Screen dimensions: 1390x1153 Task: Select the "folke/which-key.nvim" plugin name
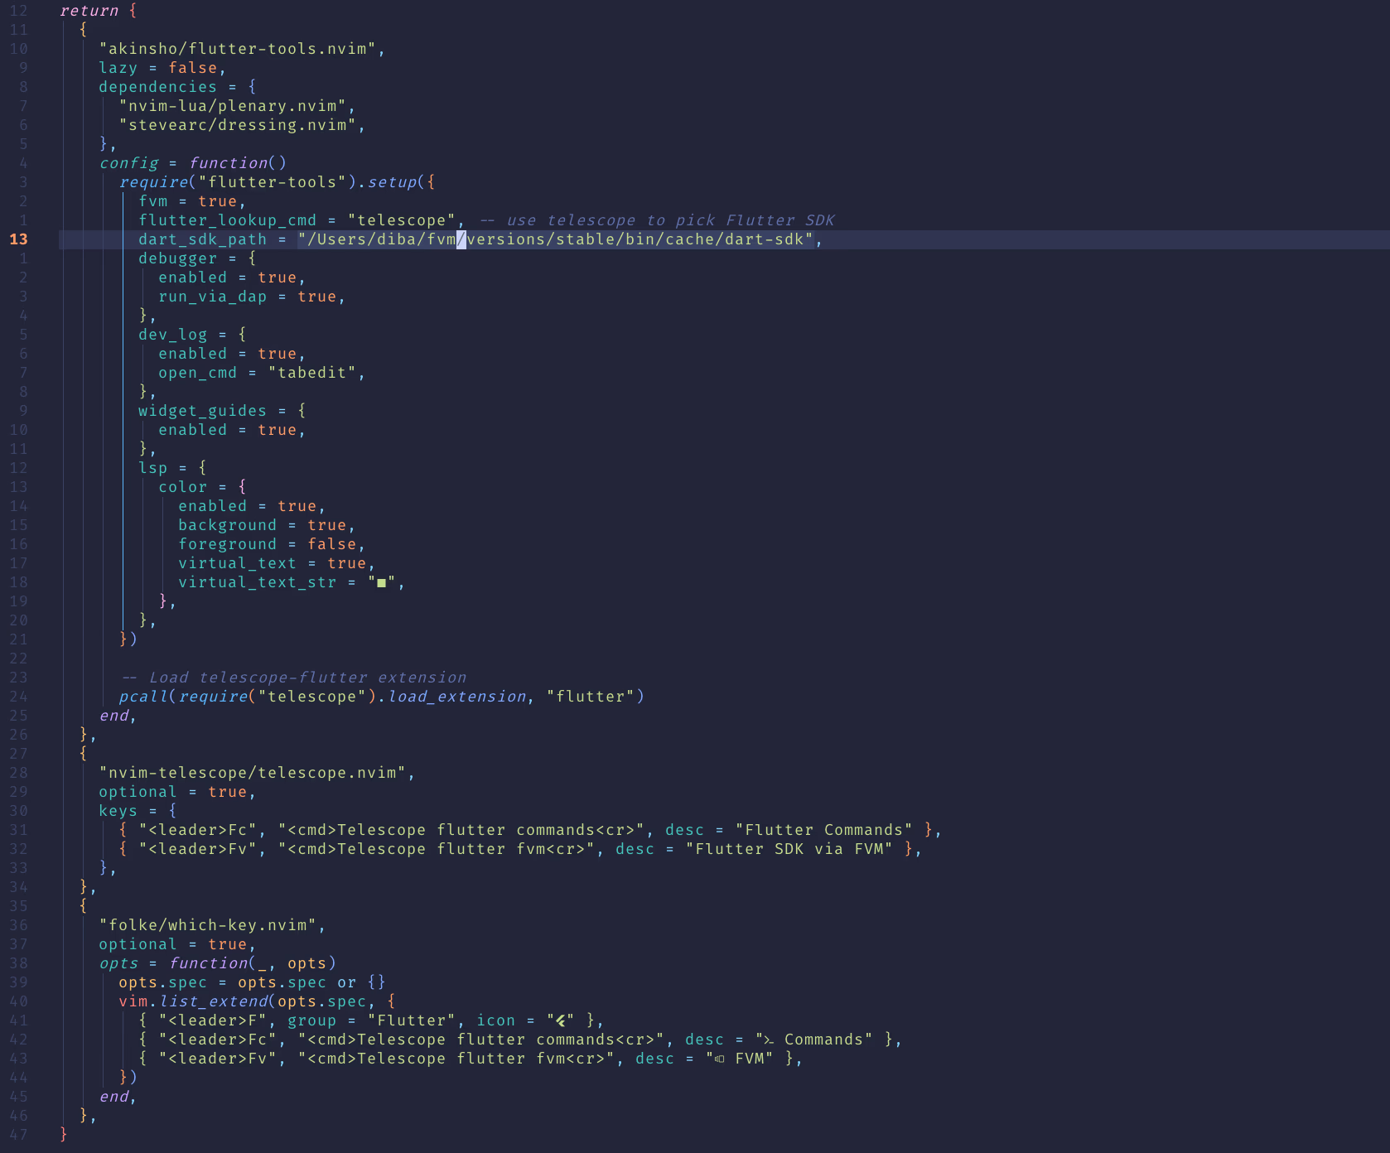(x=211, y=924)
